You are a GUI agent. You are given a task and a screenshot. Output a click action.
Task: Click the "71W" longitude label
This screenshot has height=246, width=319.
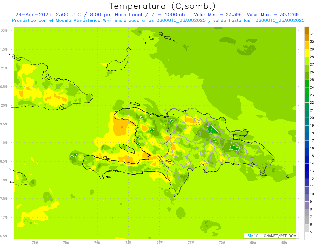(x=191, y=243)
